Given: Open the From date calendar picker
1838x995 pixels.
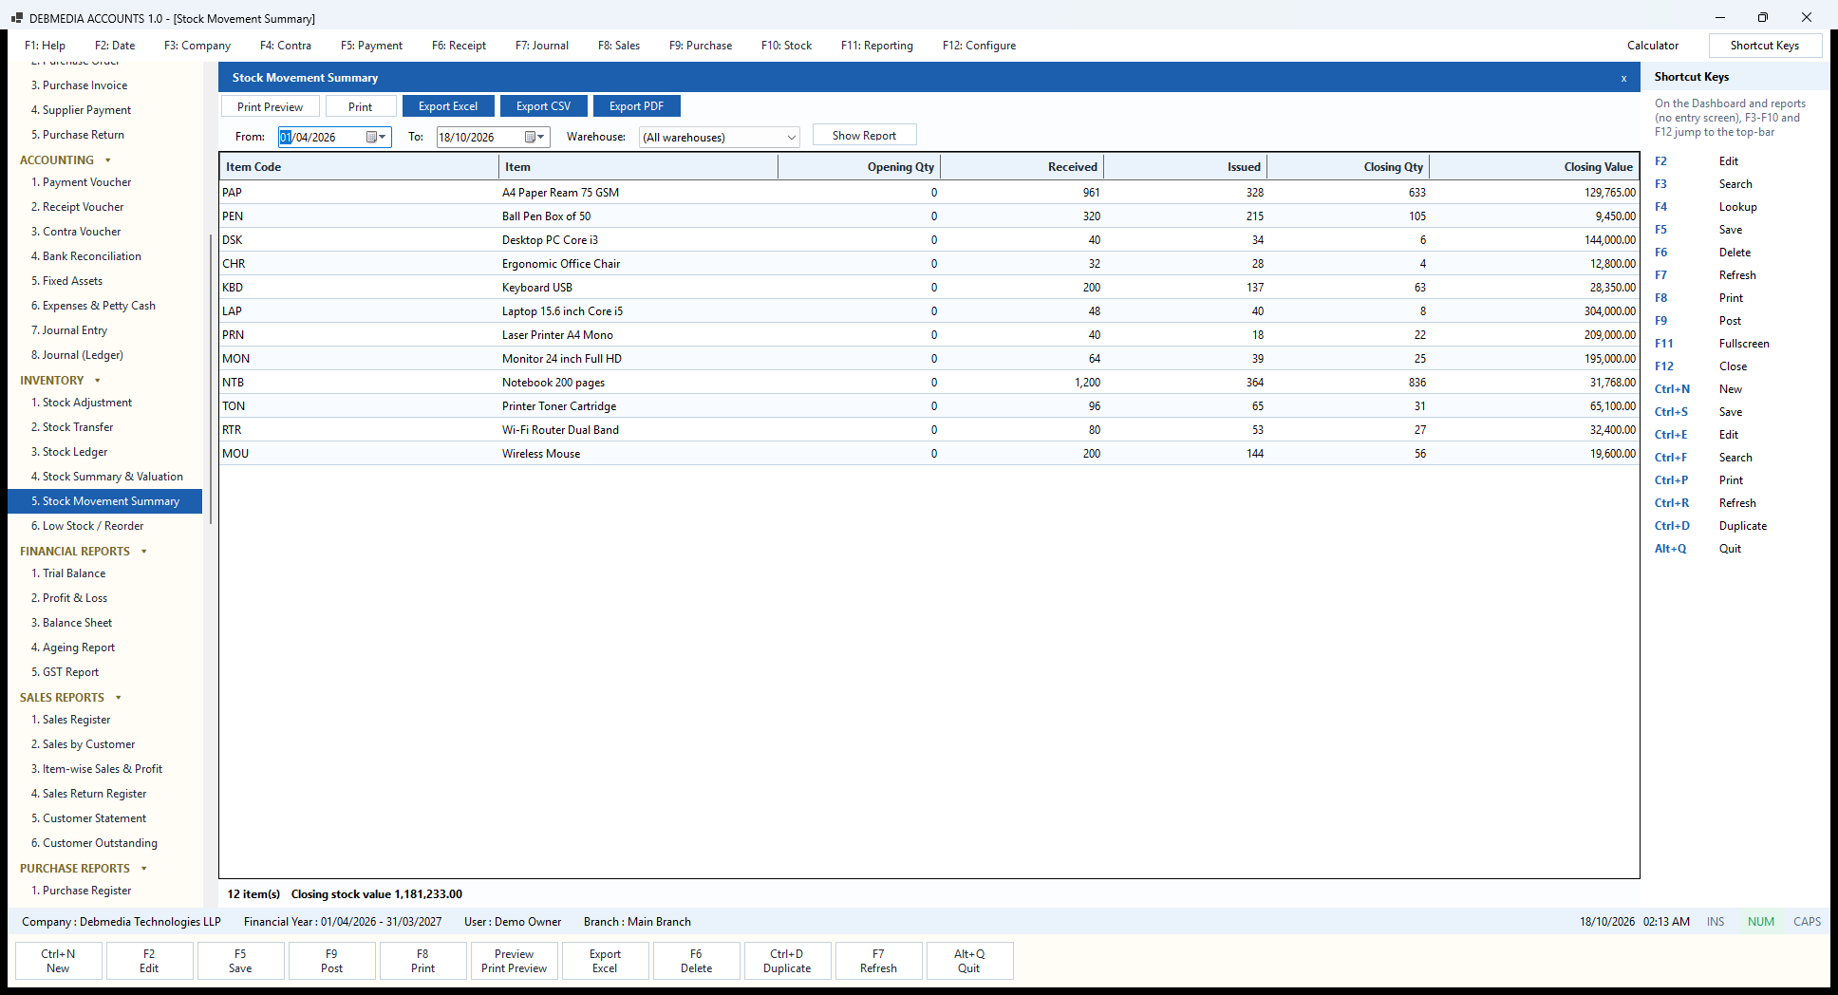Looking at the screenshot, I should [377, 138].
